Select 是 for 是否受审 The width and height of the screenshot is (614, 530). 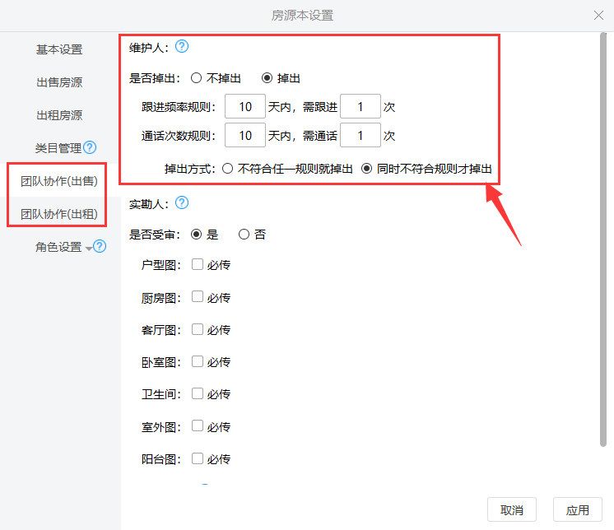[196, 235]
